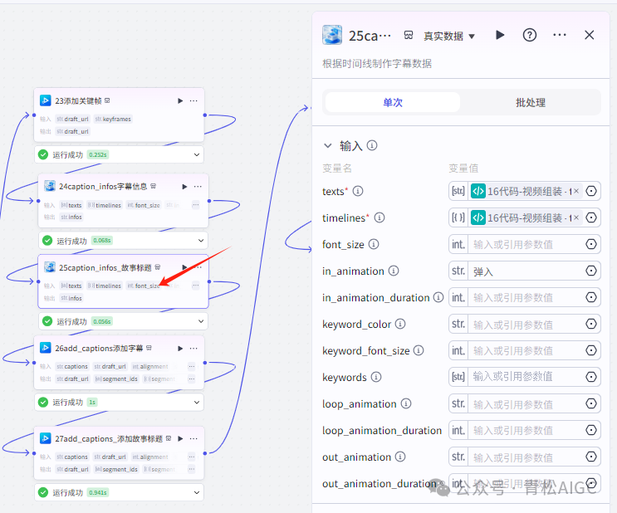
Task: Click the loop_animation_duration input field
Action: 526,430
